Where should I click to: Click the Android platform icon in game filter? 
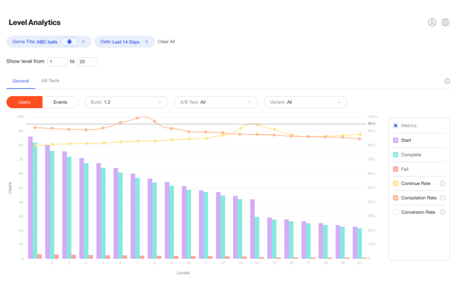click(69, 42)
